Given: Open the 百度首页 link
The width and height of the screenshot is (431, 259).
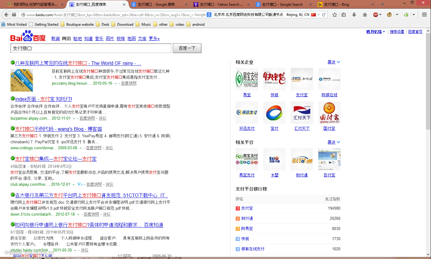Looking at the screenshot, I should 415,32.
